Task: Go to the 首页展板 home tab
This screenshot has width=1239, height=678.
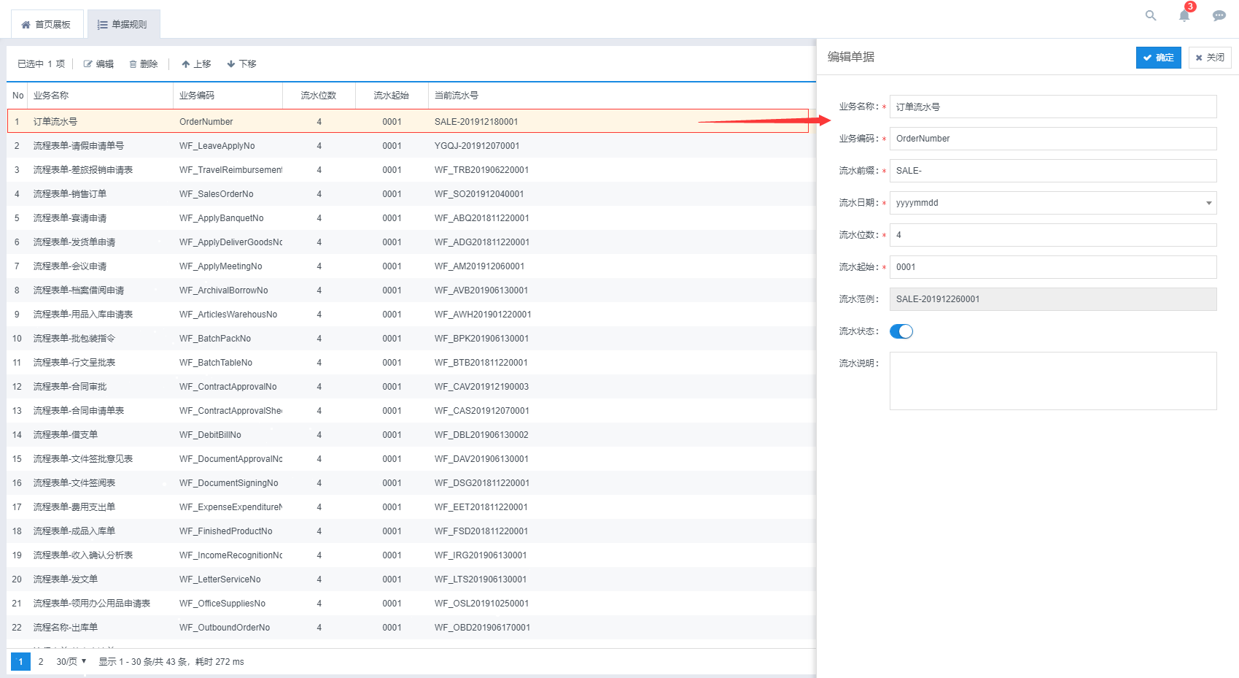Action: coord(47,25)
